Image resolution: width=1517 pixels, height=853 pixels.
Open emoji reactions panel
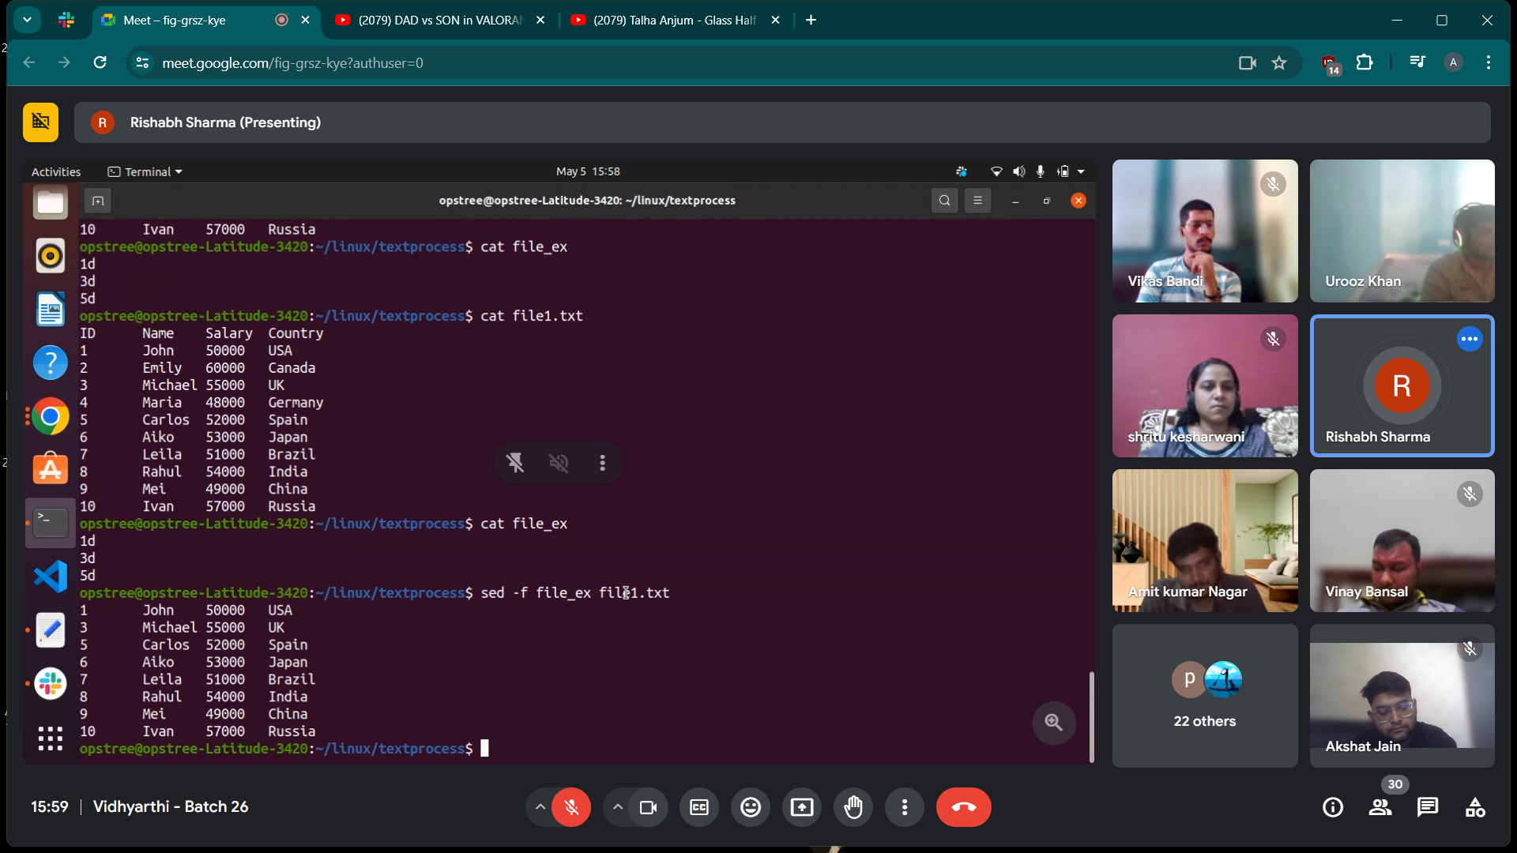(x=750, y=807)
